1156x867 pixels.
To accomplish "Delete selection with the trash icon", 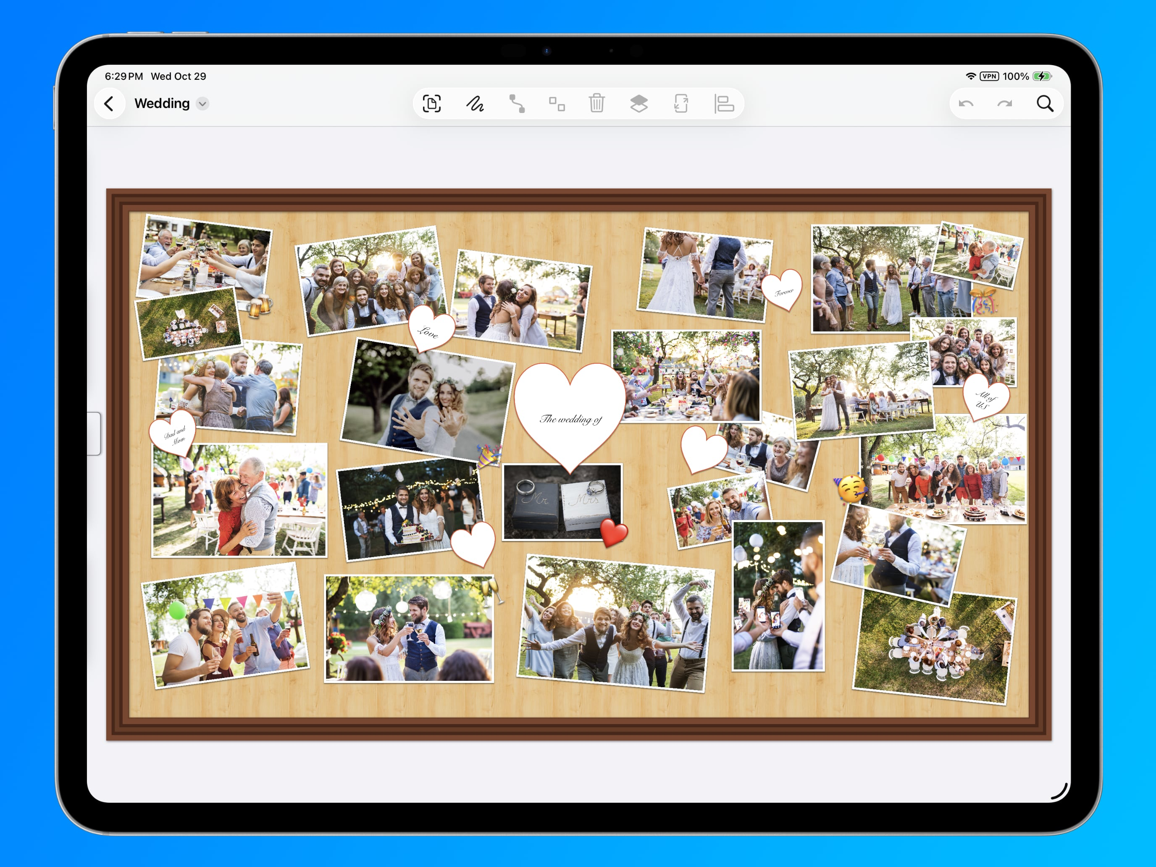I will click(x=596, y=103).
